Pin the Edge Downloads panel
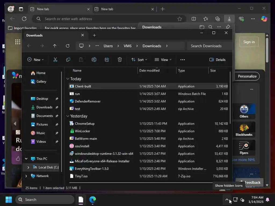Viewport: 275px width, 206px height. tap(228, 27)
